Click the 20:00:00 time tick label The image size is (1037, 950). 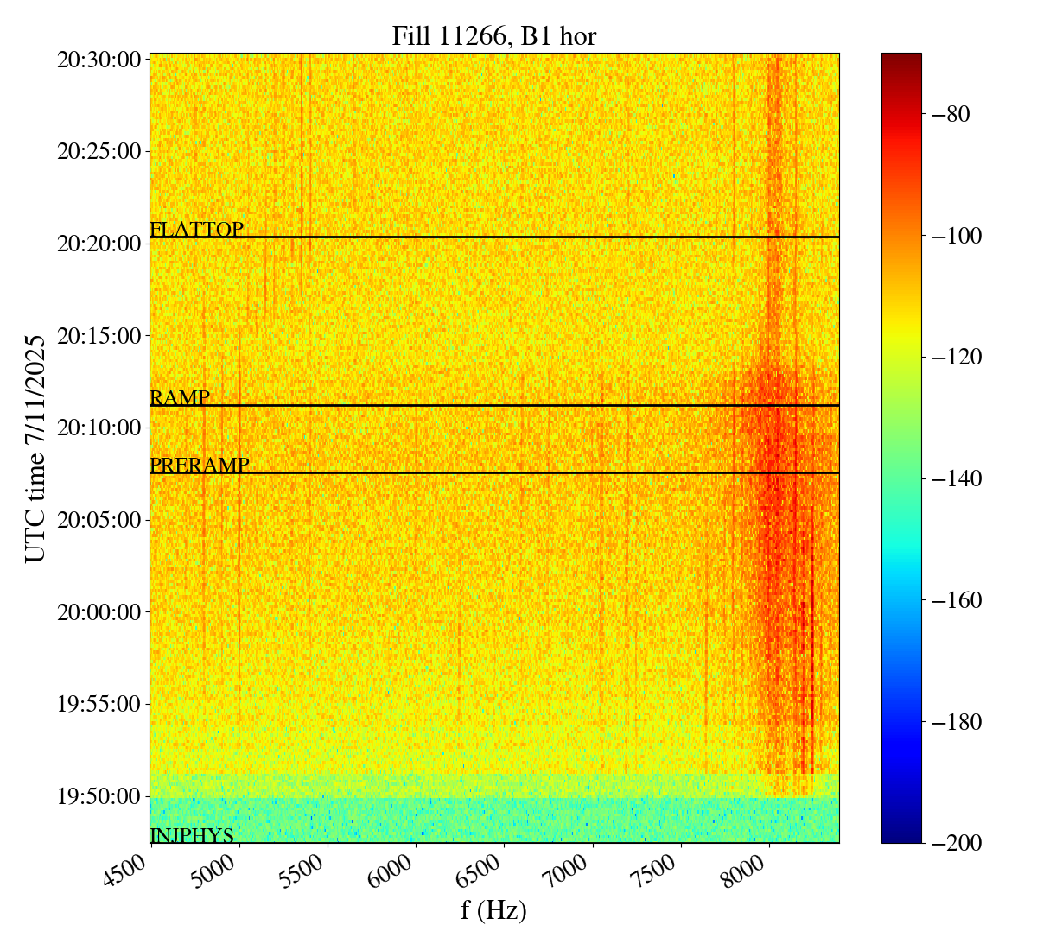click(x=99, y=611)
